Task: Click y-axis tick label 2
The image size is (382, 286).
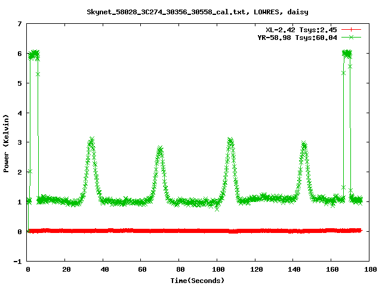Action: (20, 172)
